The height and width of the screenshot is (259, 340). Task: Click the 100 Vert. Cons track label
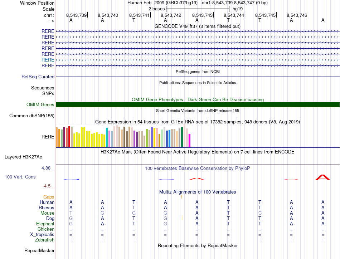20,177
